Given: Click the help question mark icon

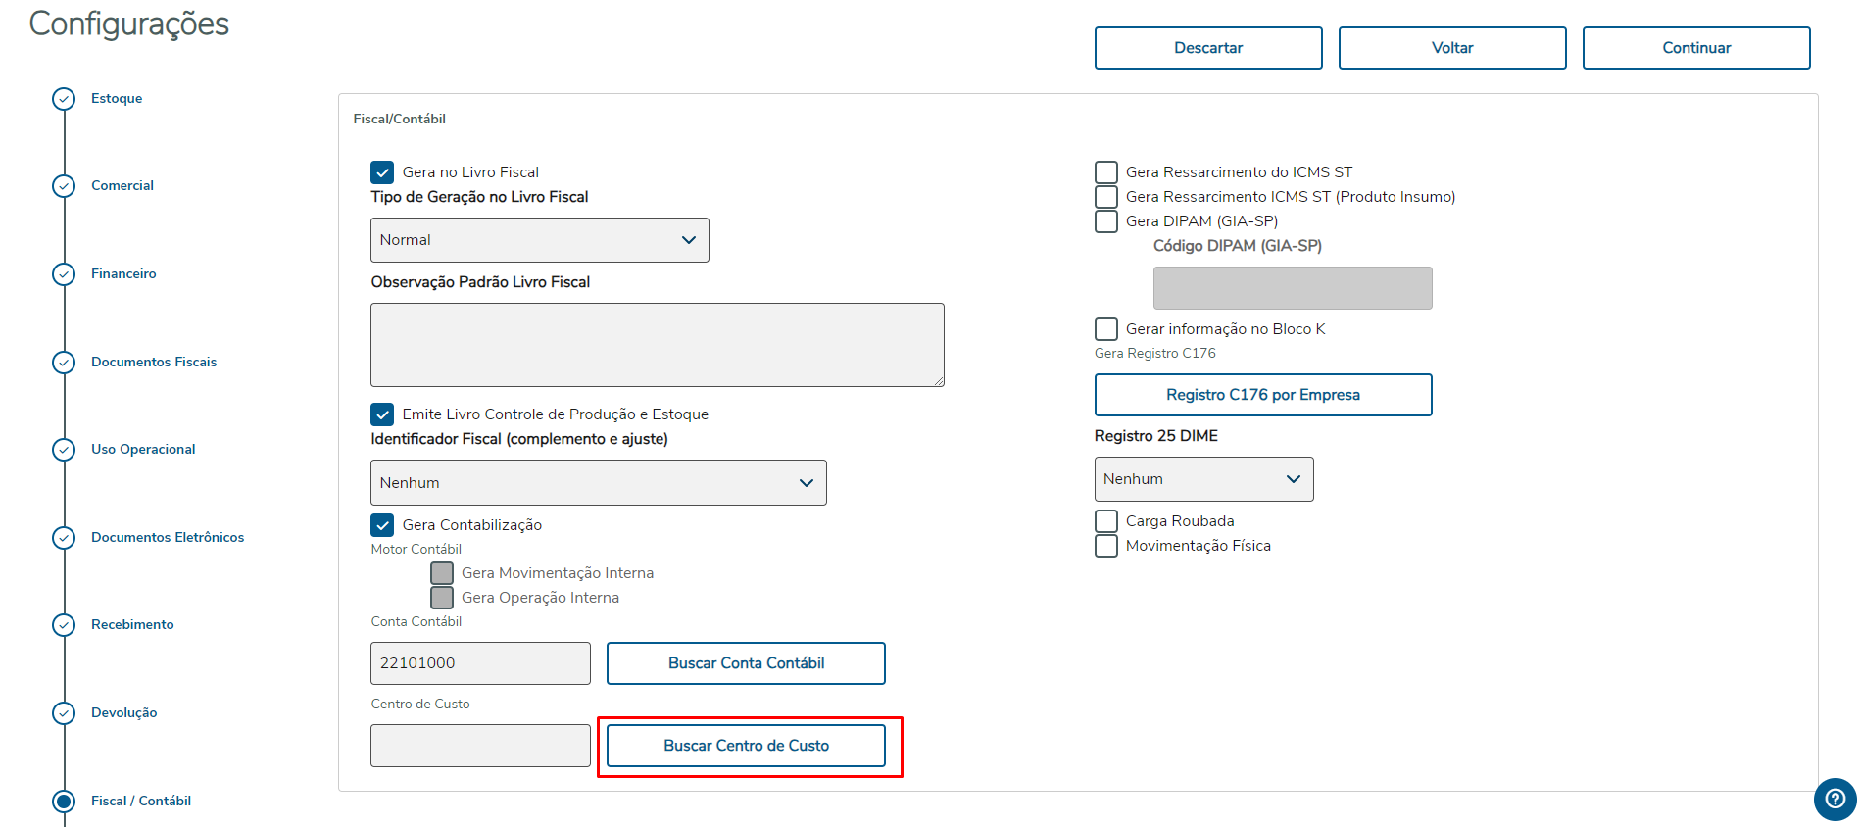Looking at the screenshot, I should (x=1835, y=799).
